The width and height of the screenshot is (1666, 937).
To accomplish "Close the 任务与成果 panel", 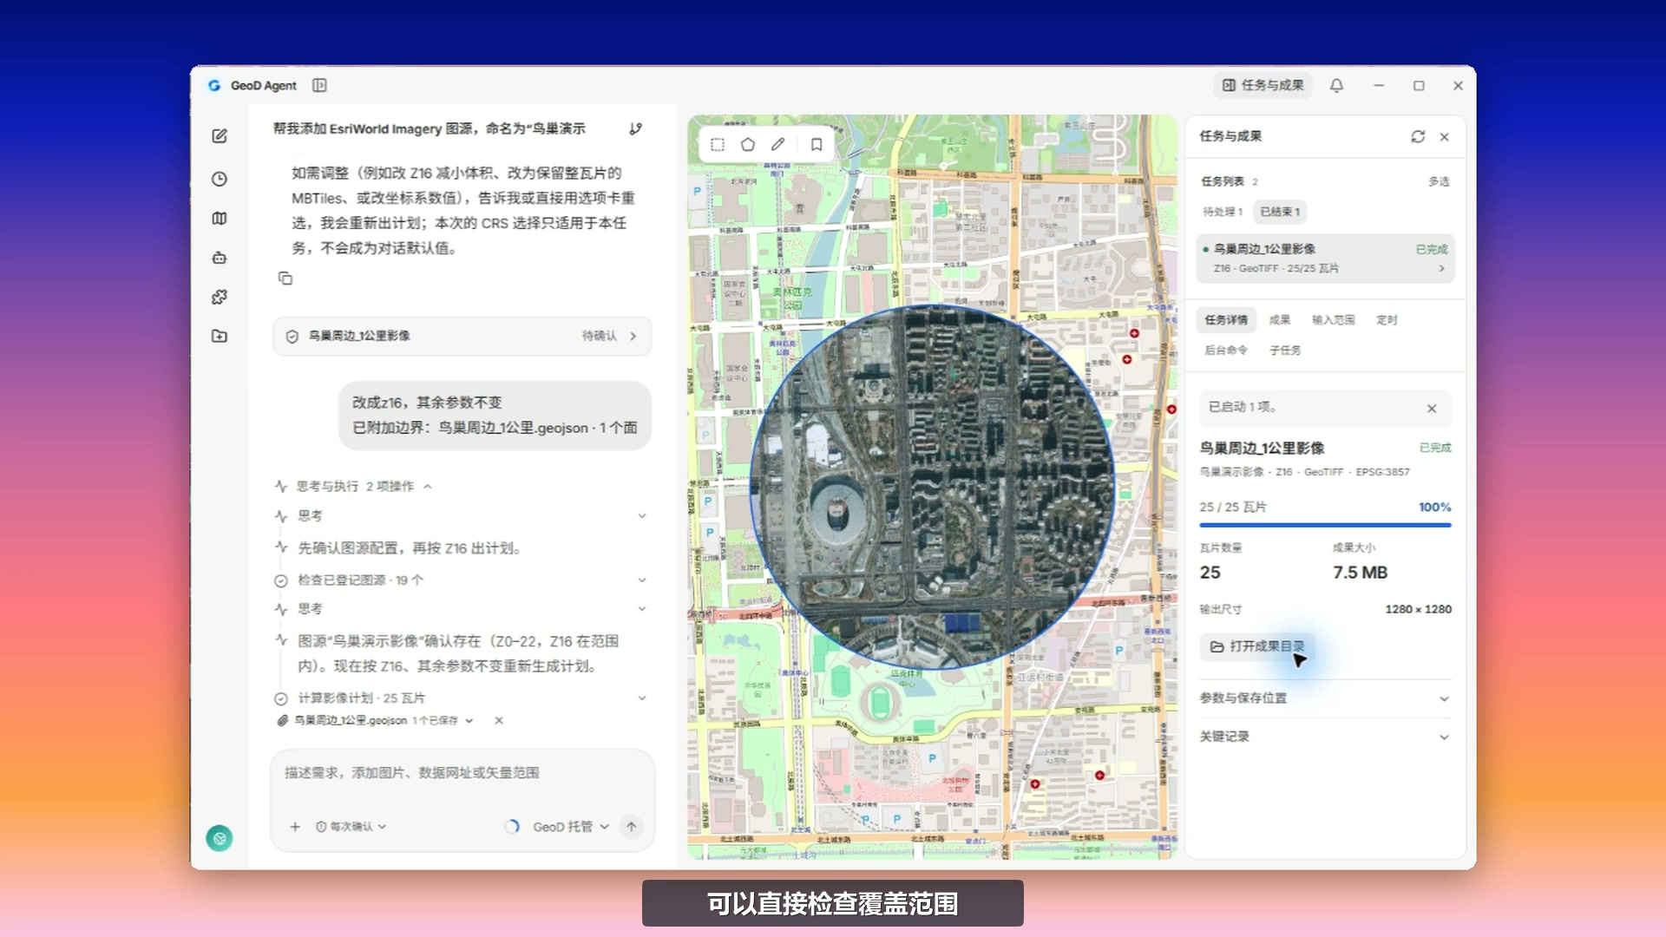I will click(1445, 137).
